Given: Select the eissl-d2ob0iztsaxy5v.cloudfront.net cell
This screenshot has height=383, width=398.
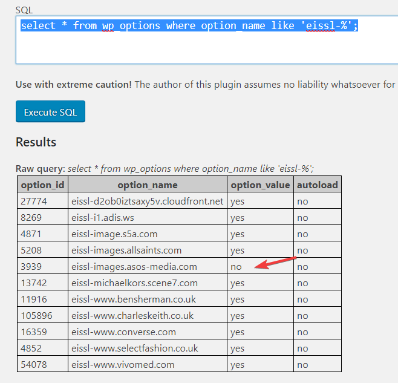Looking at the screenshot, I should [148, 201].
